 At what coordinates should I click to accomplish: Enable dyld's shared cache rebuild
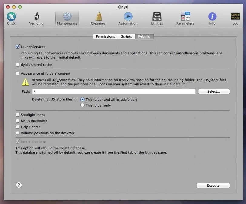click(x=18, y=65)
